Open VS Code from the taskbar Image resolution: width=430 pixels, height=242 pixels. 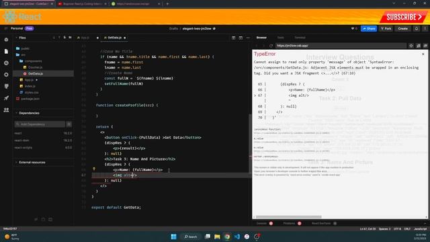237,237
